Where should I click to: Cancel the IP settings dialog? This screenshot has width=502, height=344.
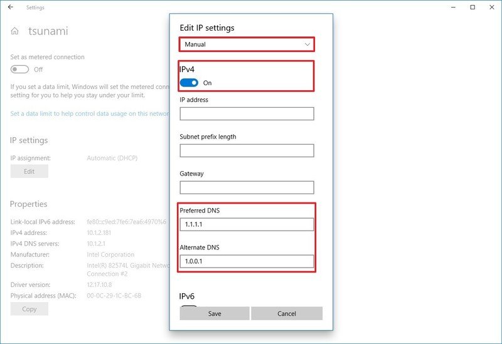(287, 313)
